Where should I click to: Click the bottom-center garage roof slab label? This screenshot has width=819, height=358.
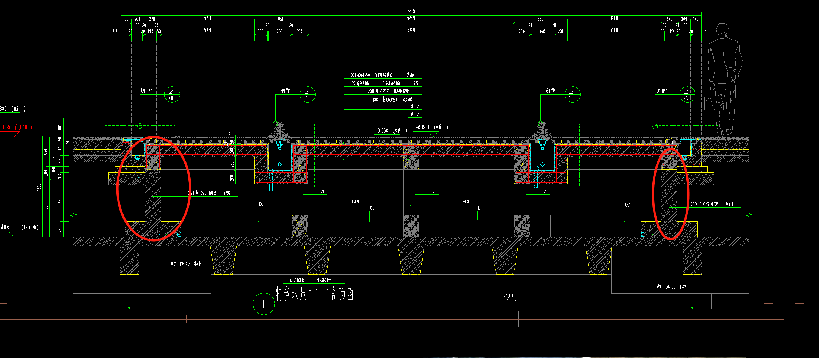click(x=311, y=280)
